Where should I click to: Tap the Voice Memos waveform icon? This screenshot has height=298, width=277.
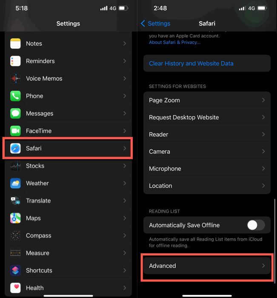(15, 78)
